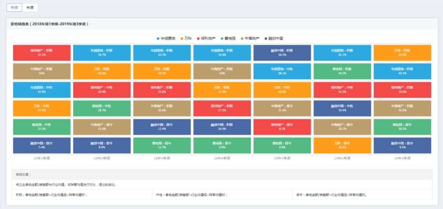Toggle 华润置地 series in the legend

tap(166, 39)
